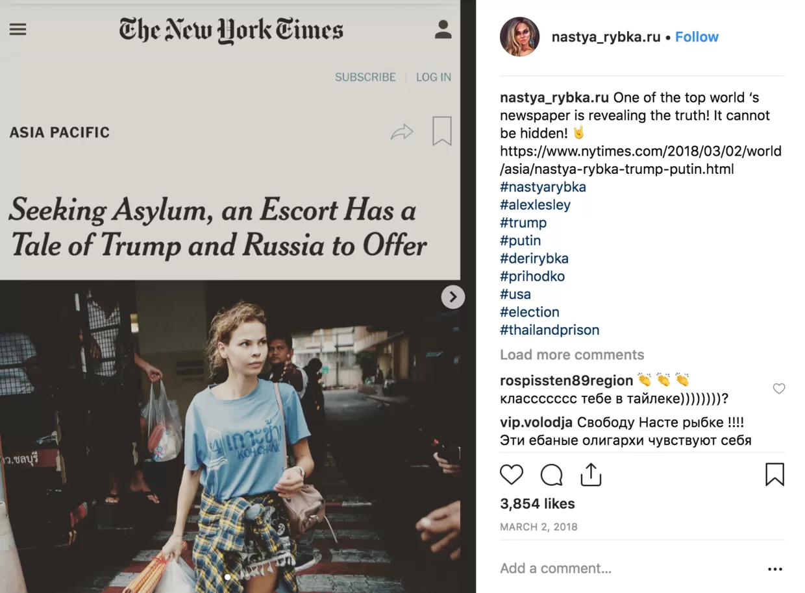The width and height of the screenshot is (805, 593).
Task: Like the post with heart icon
Action: [x=512, y=475]
